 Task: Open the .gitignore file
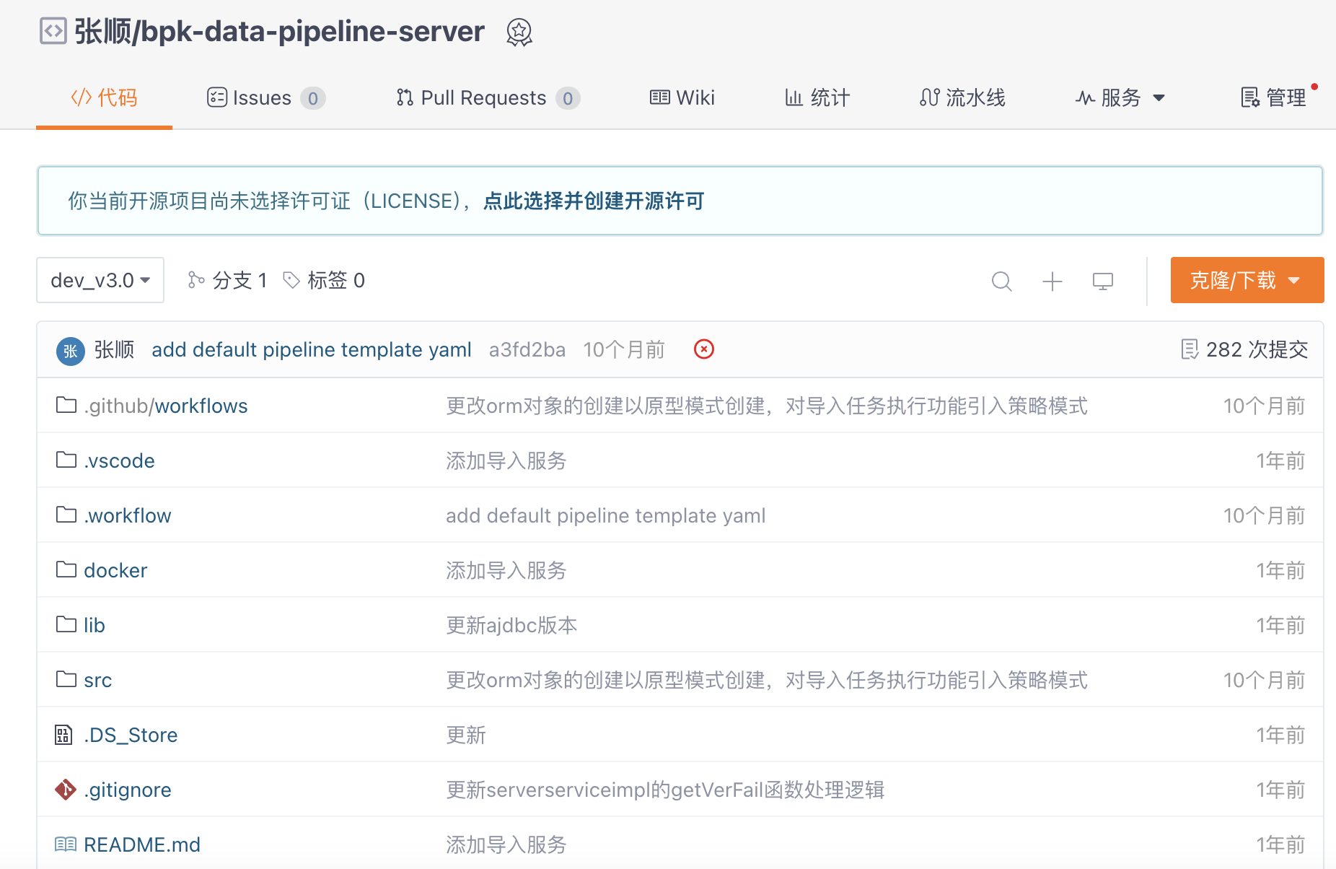[x=128, y=790]
